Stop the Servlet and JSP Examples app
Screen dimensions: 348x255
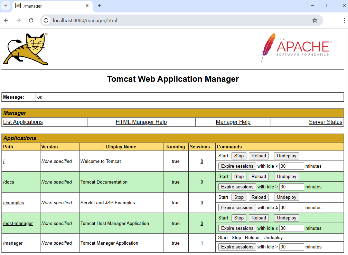[239, 197]
